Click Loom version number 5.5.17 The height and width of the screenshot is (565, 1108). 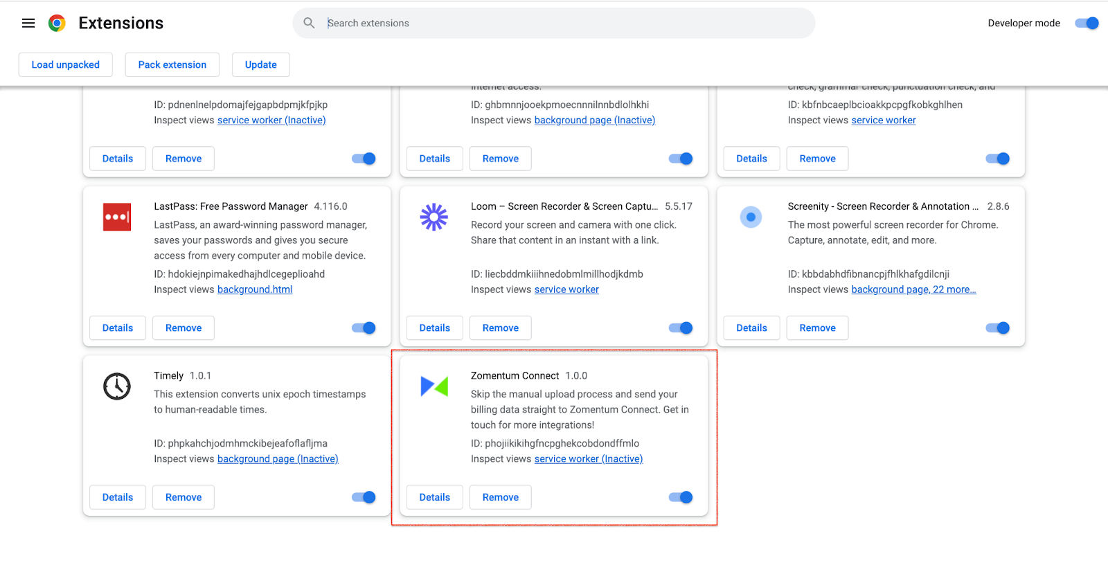679,206
